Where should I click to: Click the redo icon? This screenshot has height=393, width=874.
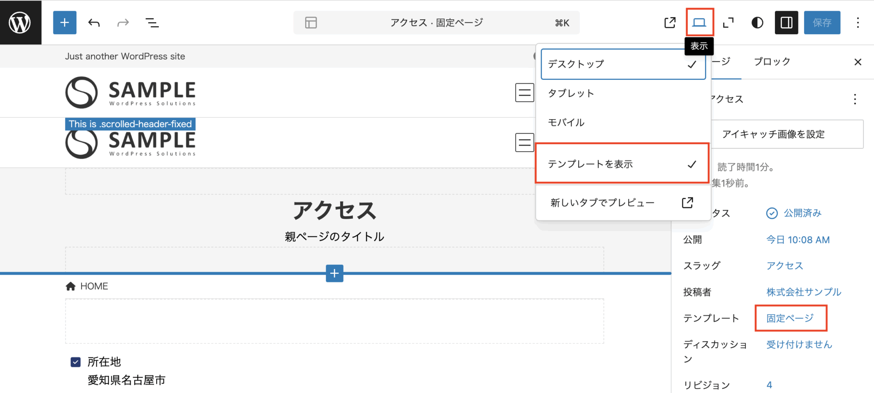tap(122, 22)
